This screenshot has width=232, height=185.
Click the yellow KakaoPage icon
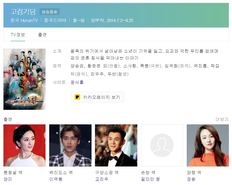[x=77, y=97]
